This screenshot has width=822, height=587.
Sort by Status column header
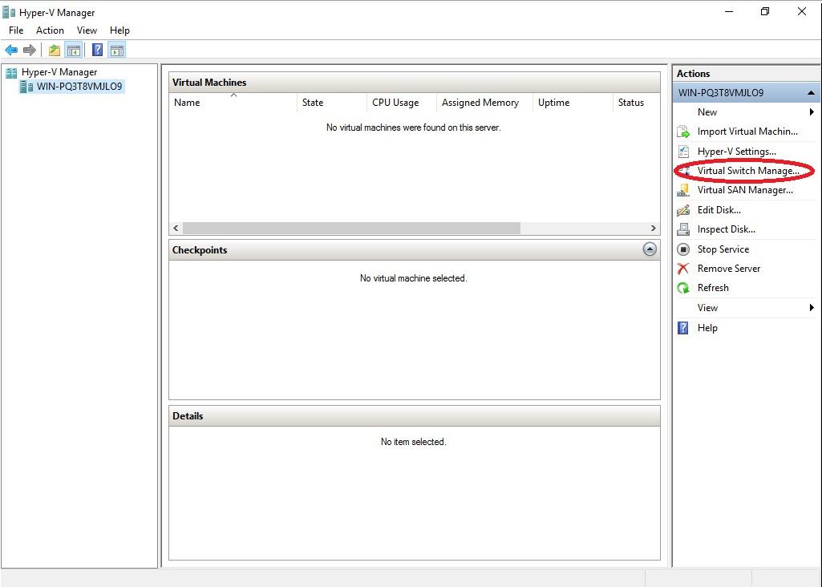click(x=636, y=103)
